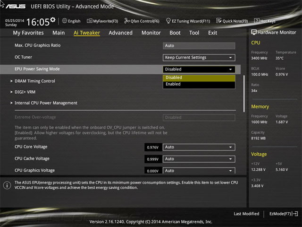This screenshot has height=227, width=302.
Task: Open CPU Core Voltage Auto dropdown
Action: (199, 147)
